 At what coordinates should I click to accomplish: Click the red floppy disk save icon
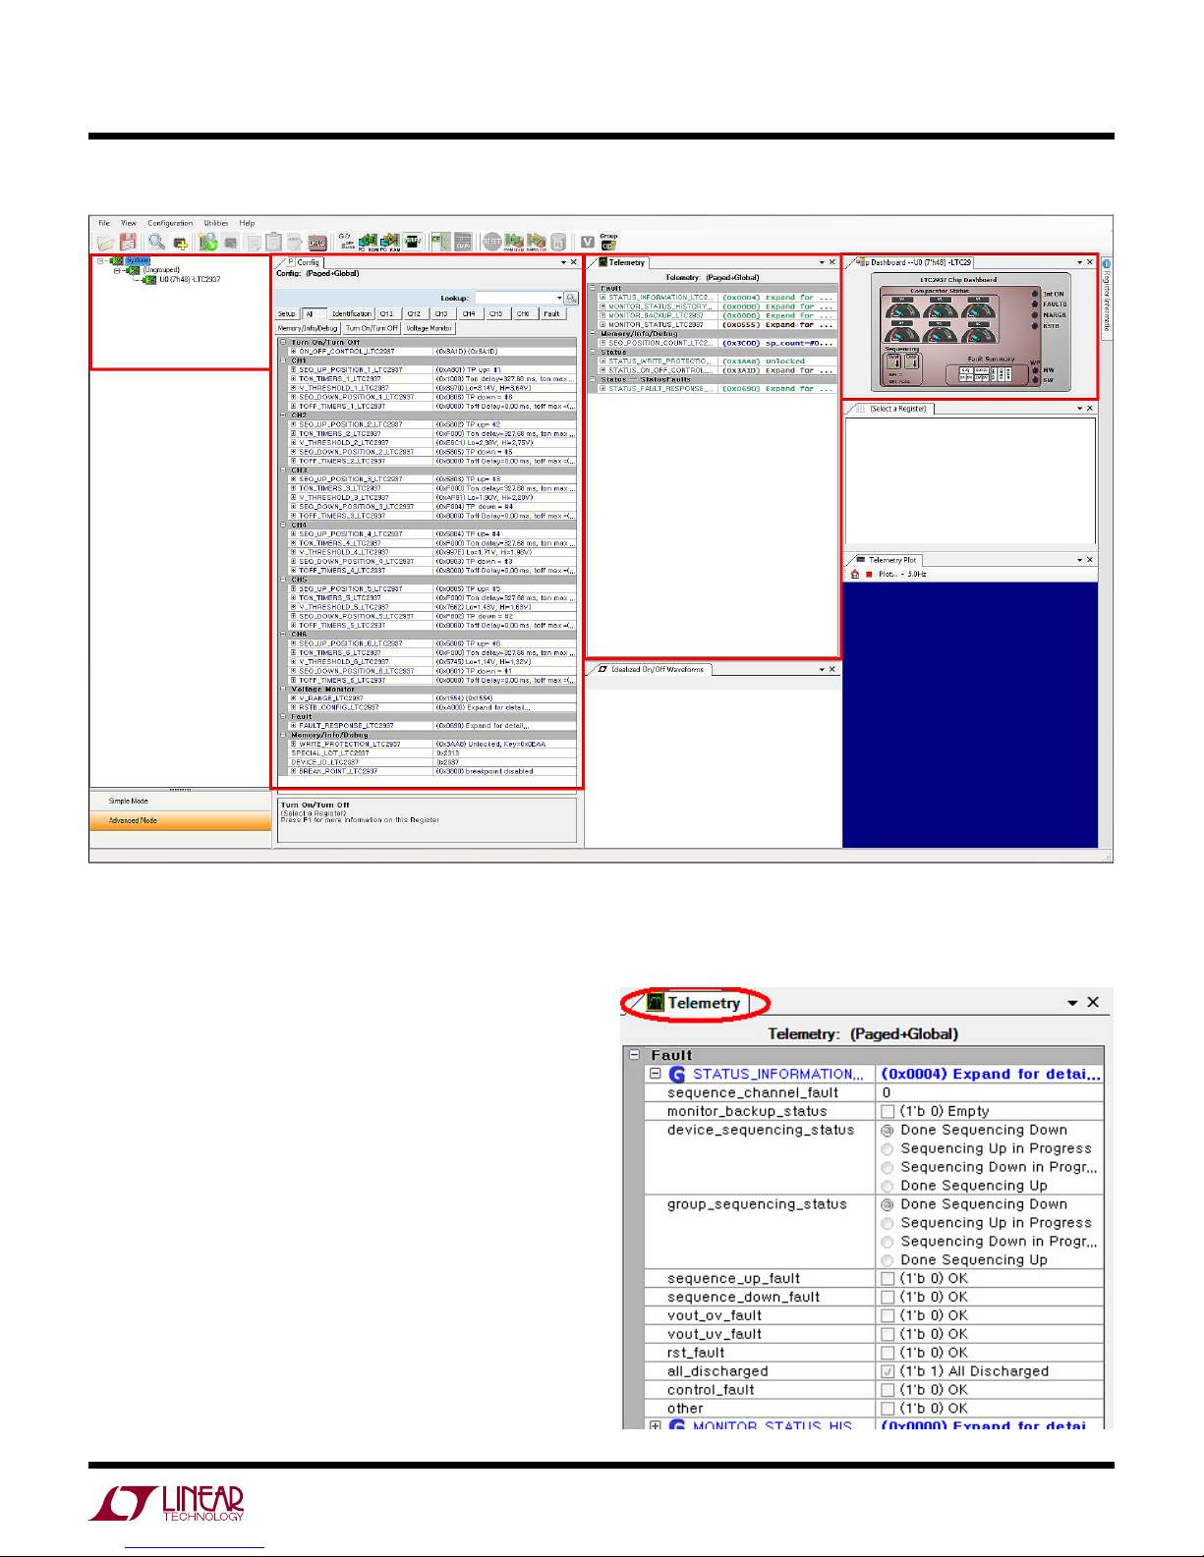(x=128, y=242)
